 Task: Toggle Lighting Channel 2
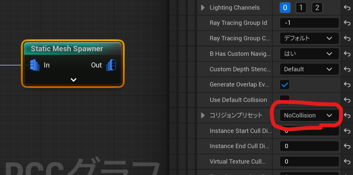point(317,8)
